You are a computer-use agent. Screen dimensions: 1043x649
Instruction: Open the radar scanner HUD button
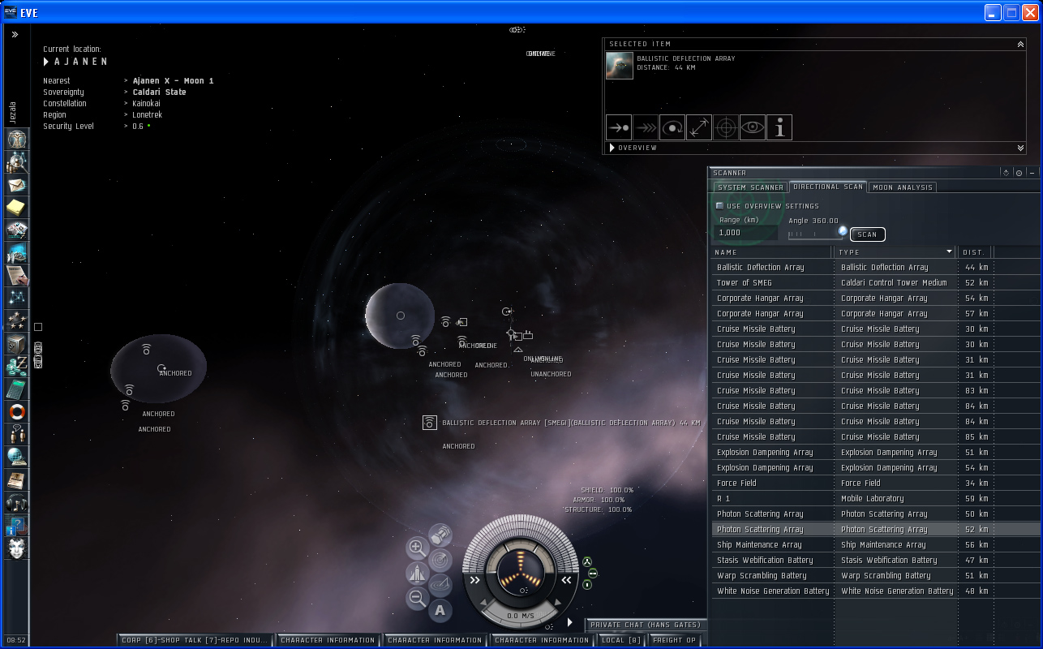[x=440, y=559]
